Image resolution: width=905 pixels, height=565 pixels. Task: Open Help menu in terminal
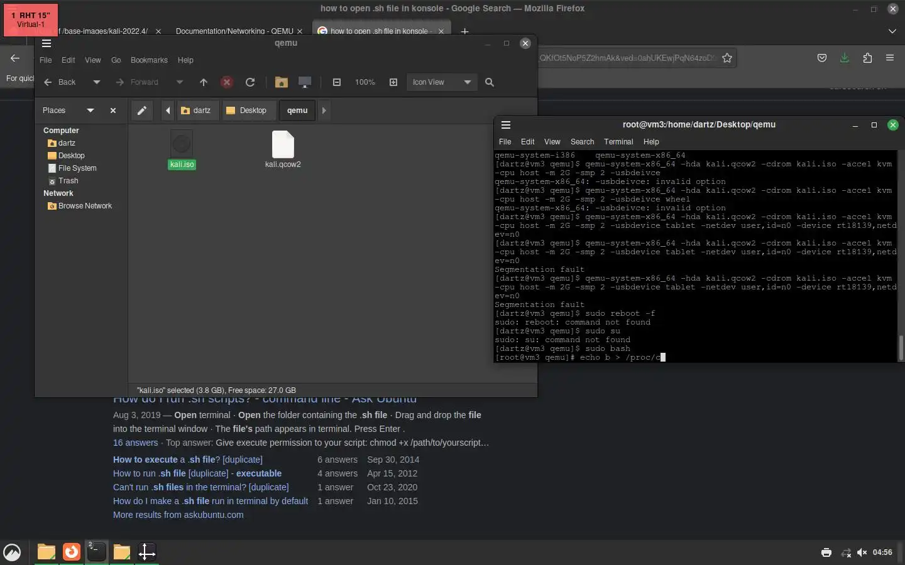pos(651,142)
